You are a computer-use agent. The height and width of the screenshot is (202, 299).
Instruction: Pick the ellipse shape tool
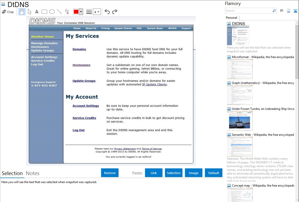[52, 12]
